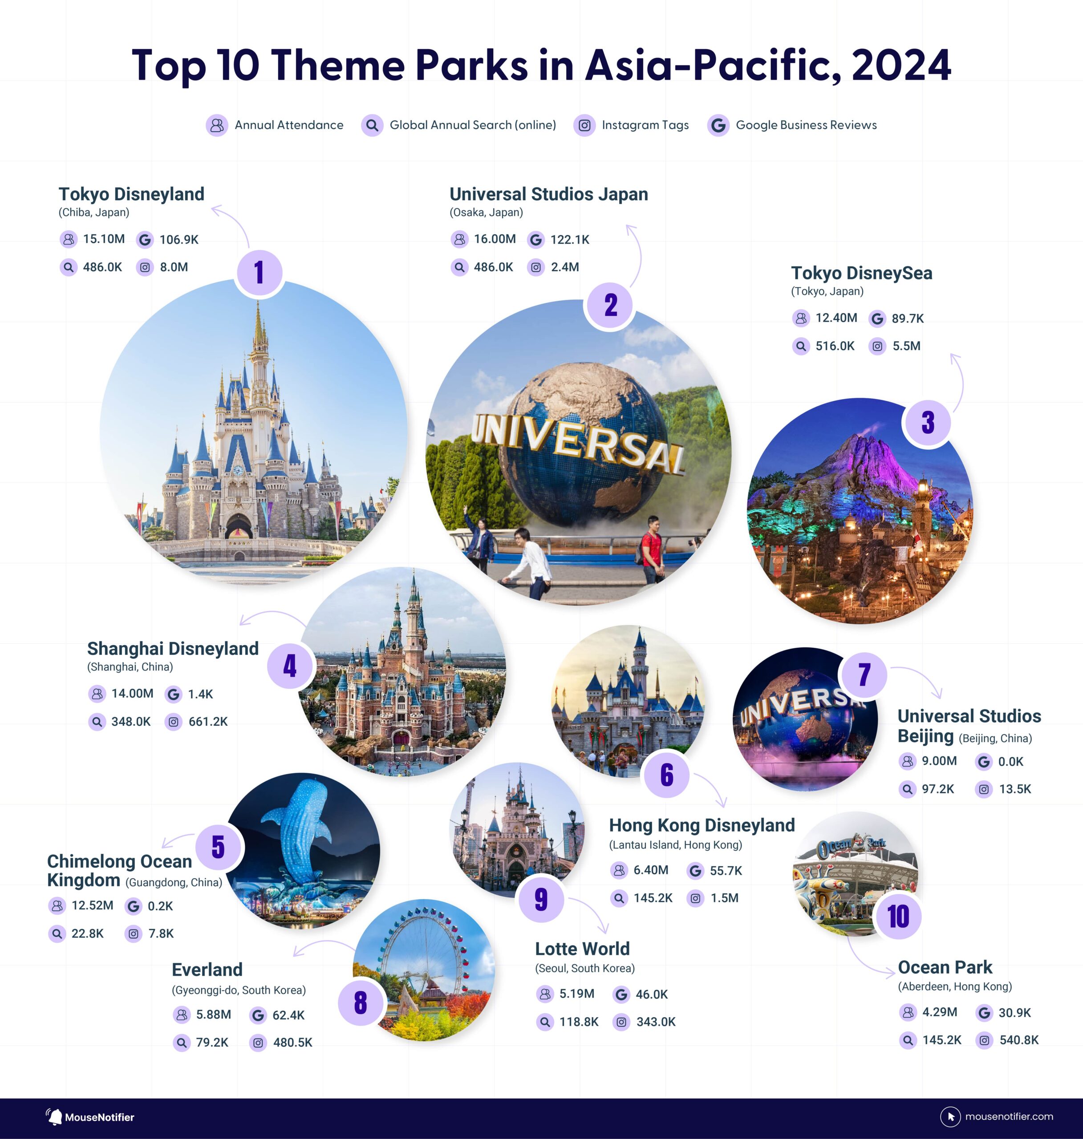Click rank badge number 1
The height and width of the screenshot is (1139, 1083).
tap(259, 272)
